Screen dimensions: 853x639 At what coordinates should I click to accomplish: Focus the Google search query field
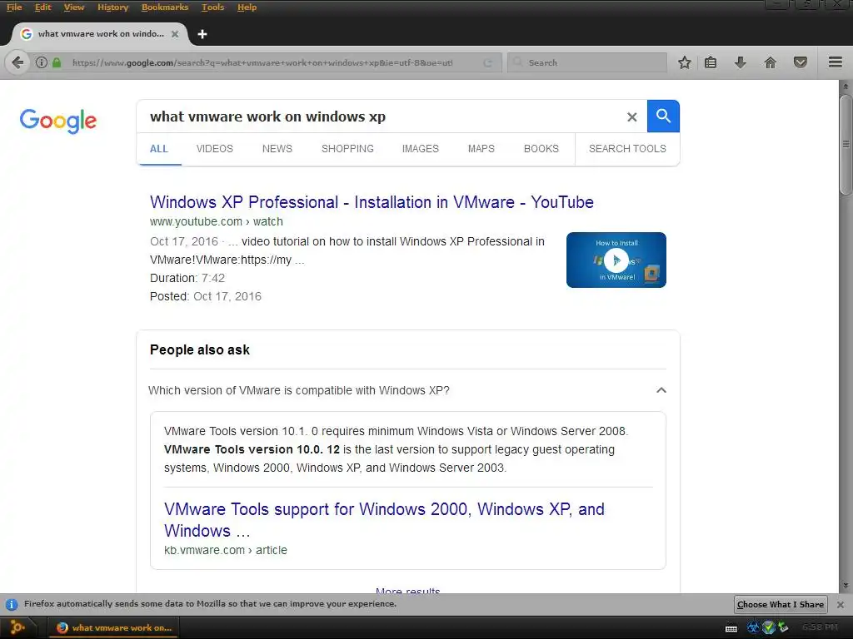[x=381, y=116]
